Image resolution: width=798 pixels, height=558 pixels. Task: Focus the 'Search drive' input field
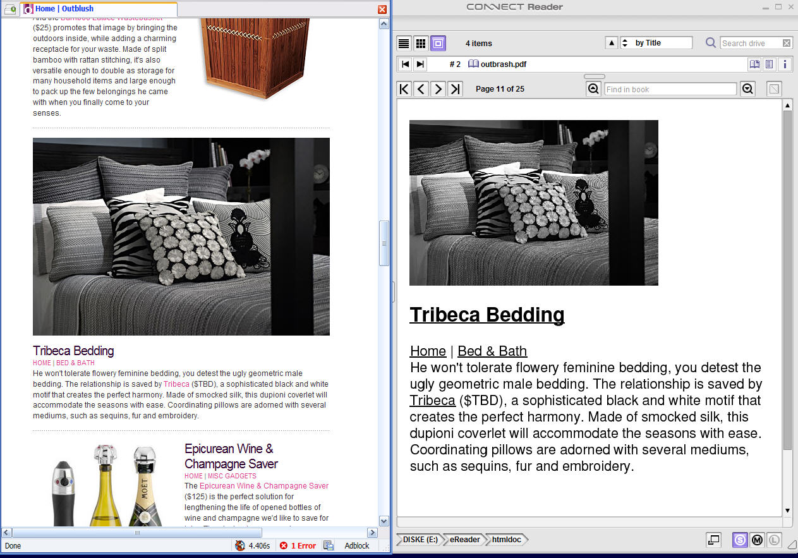tap(750, 43)
